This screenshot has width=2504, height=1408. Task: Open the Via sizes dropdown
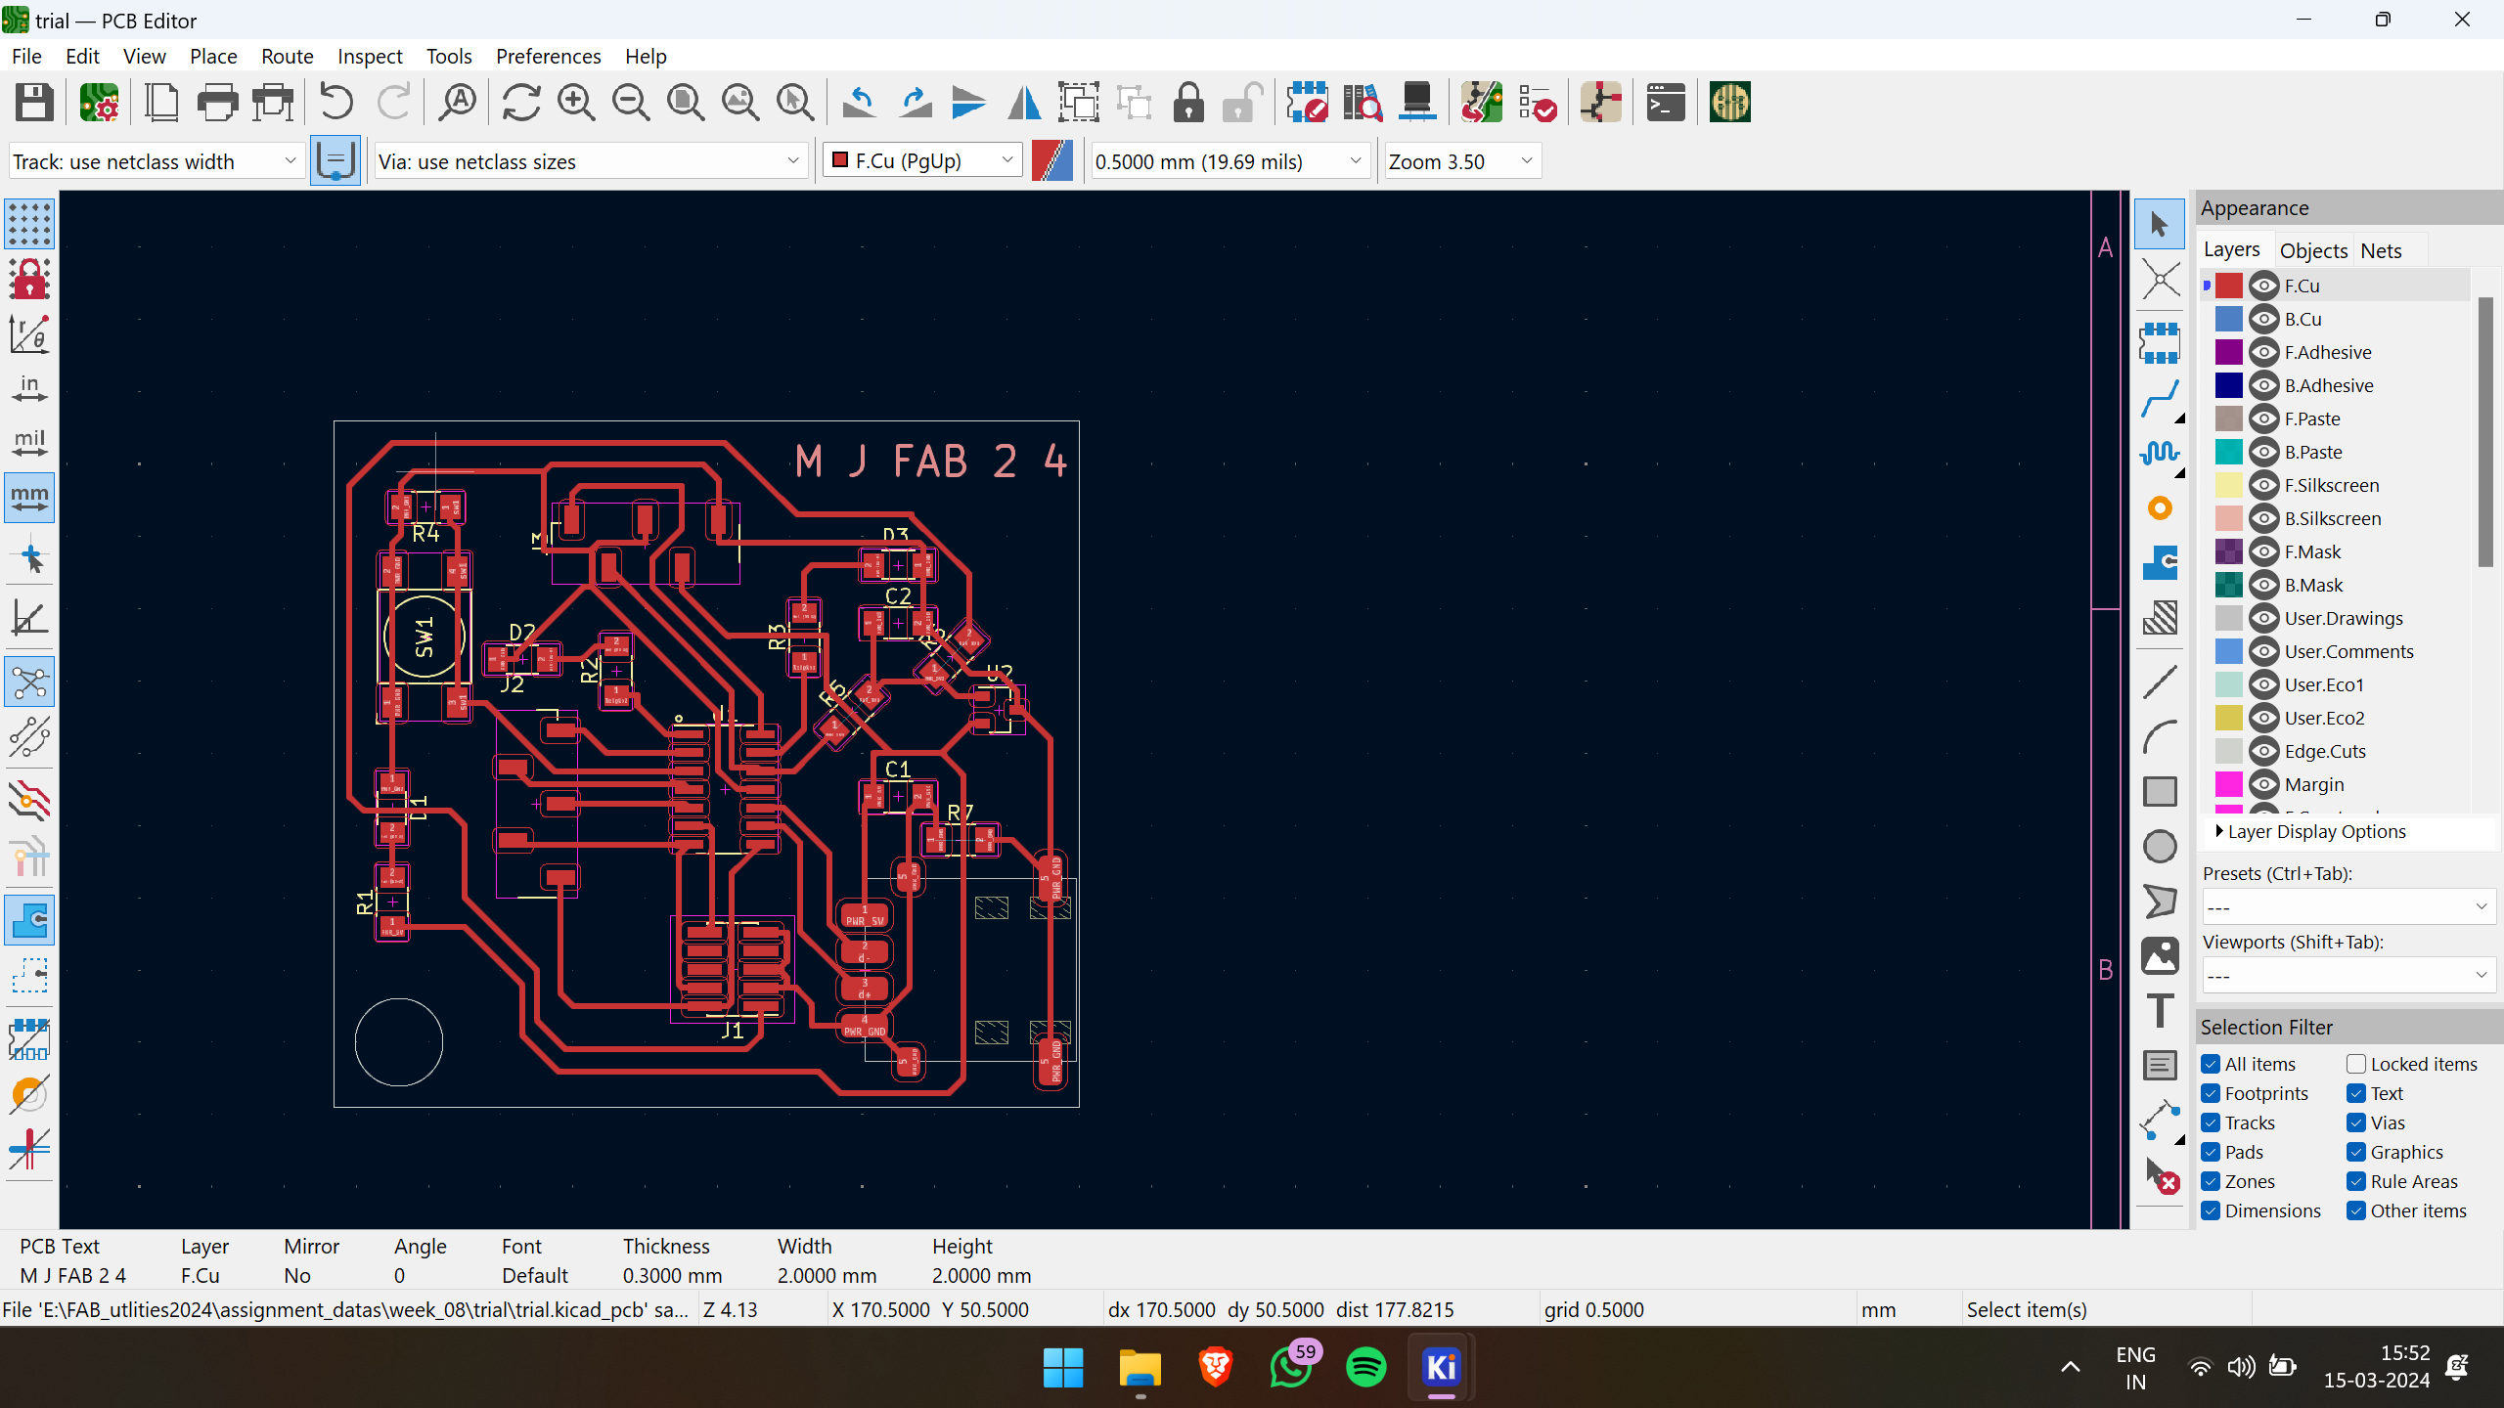coord(591,161)
